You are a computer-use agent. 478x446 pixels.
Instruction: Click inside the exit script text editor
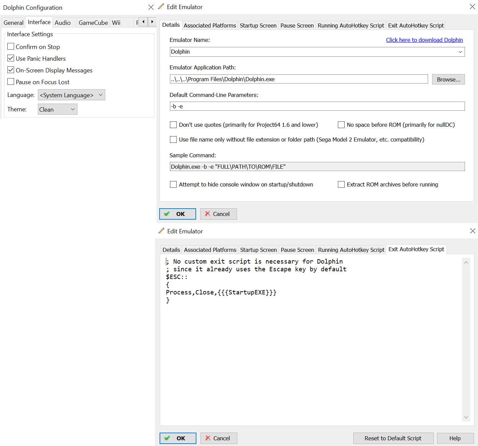[311, 340]
